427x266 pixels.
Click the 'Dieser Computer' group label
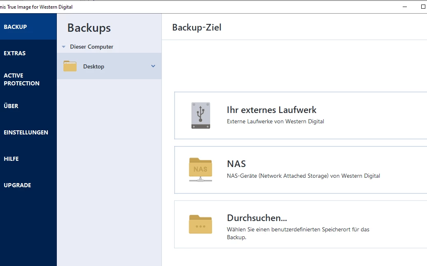pyautogui.click(x=91, y=47)
